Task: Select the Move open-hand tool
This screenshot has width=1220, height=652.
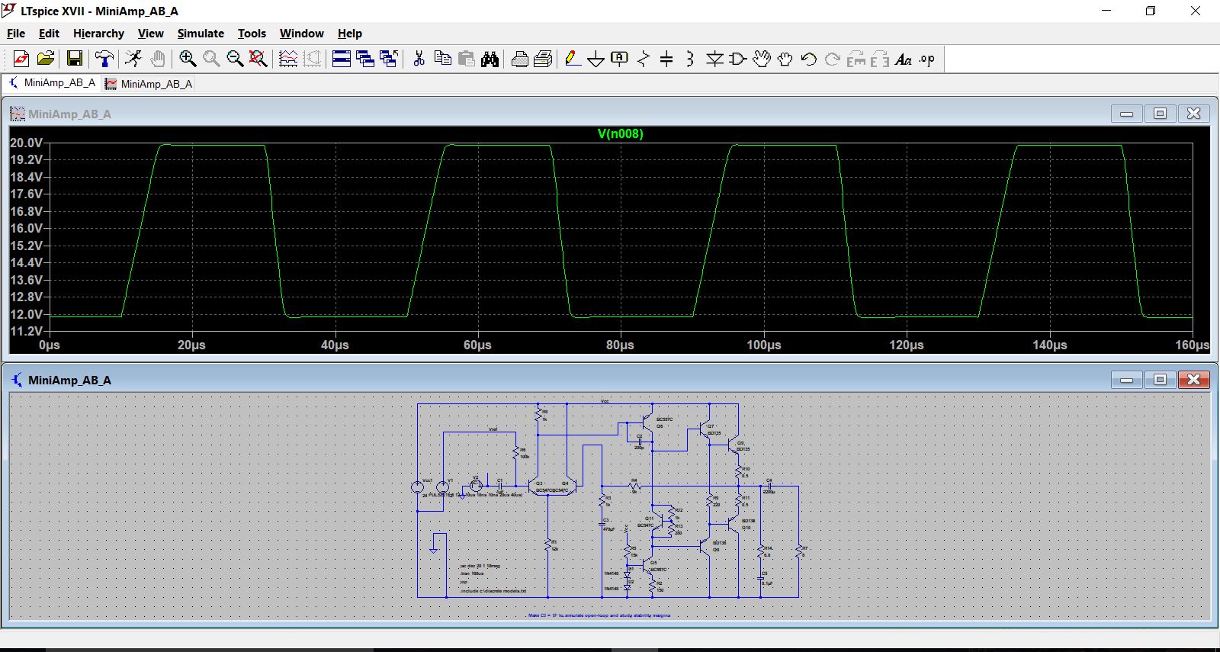Action: click(762, 59)
